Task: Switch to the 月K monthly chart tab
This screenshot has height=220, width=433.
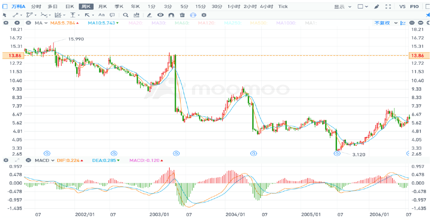Action: coord(103,6)
